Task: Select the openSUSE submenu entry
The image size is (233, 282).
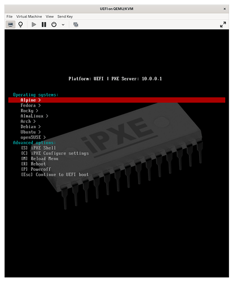Action: point(33,137)
